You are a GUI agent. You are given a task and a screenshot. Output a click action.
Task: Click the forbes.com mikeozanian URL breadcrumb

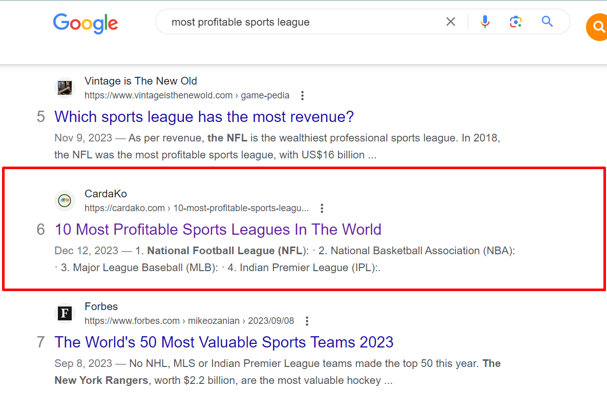coord(190,321)
